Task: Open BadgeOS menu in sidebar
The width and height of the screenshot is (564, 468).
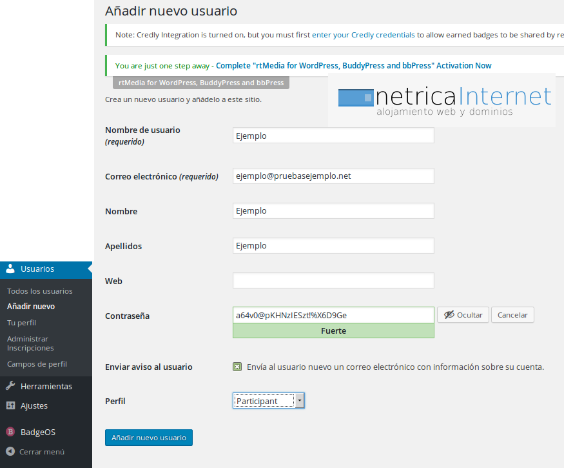Action: coord(46,432)
